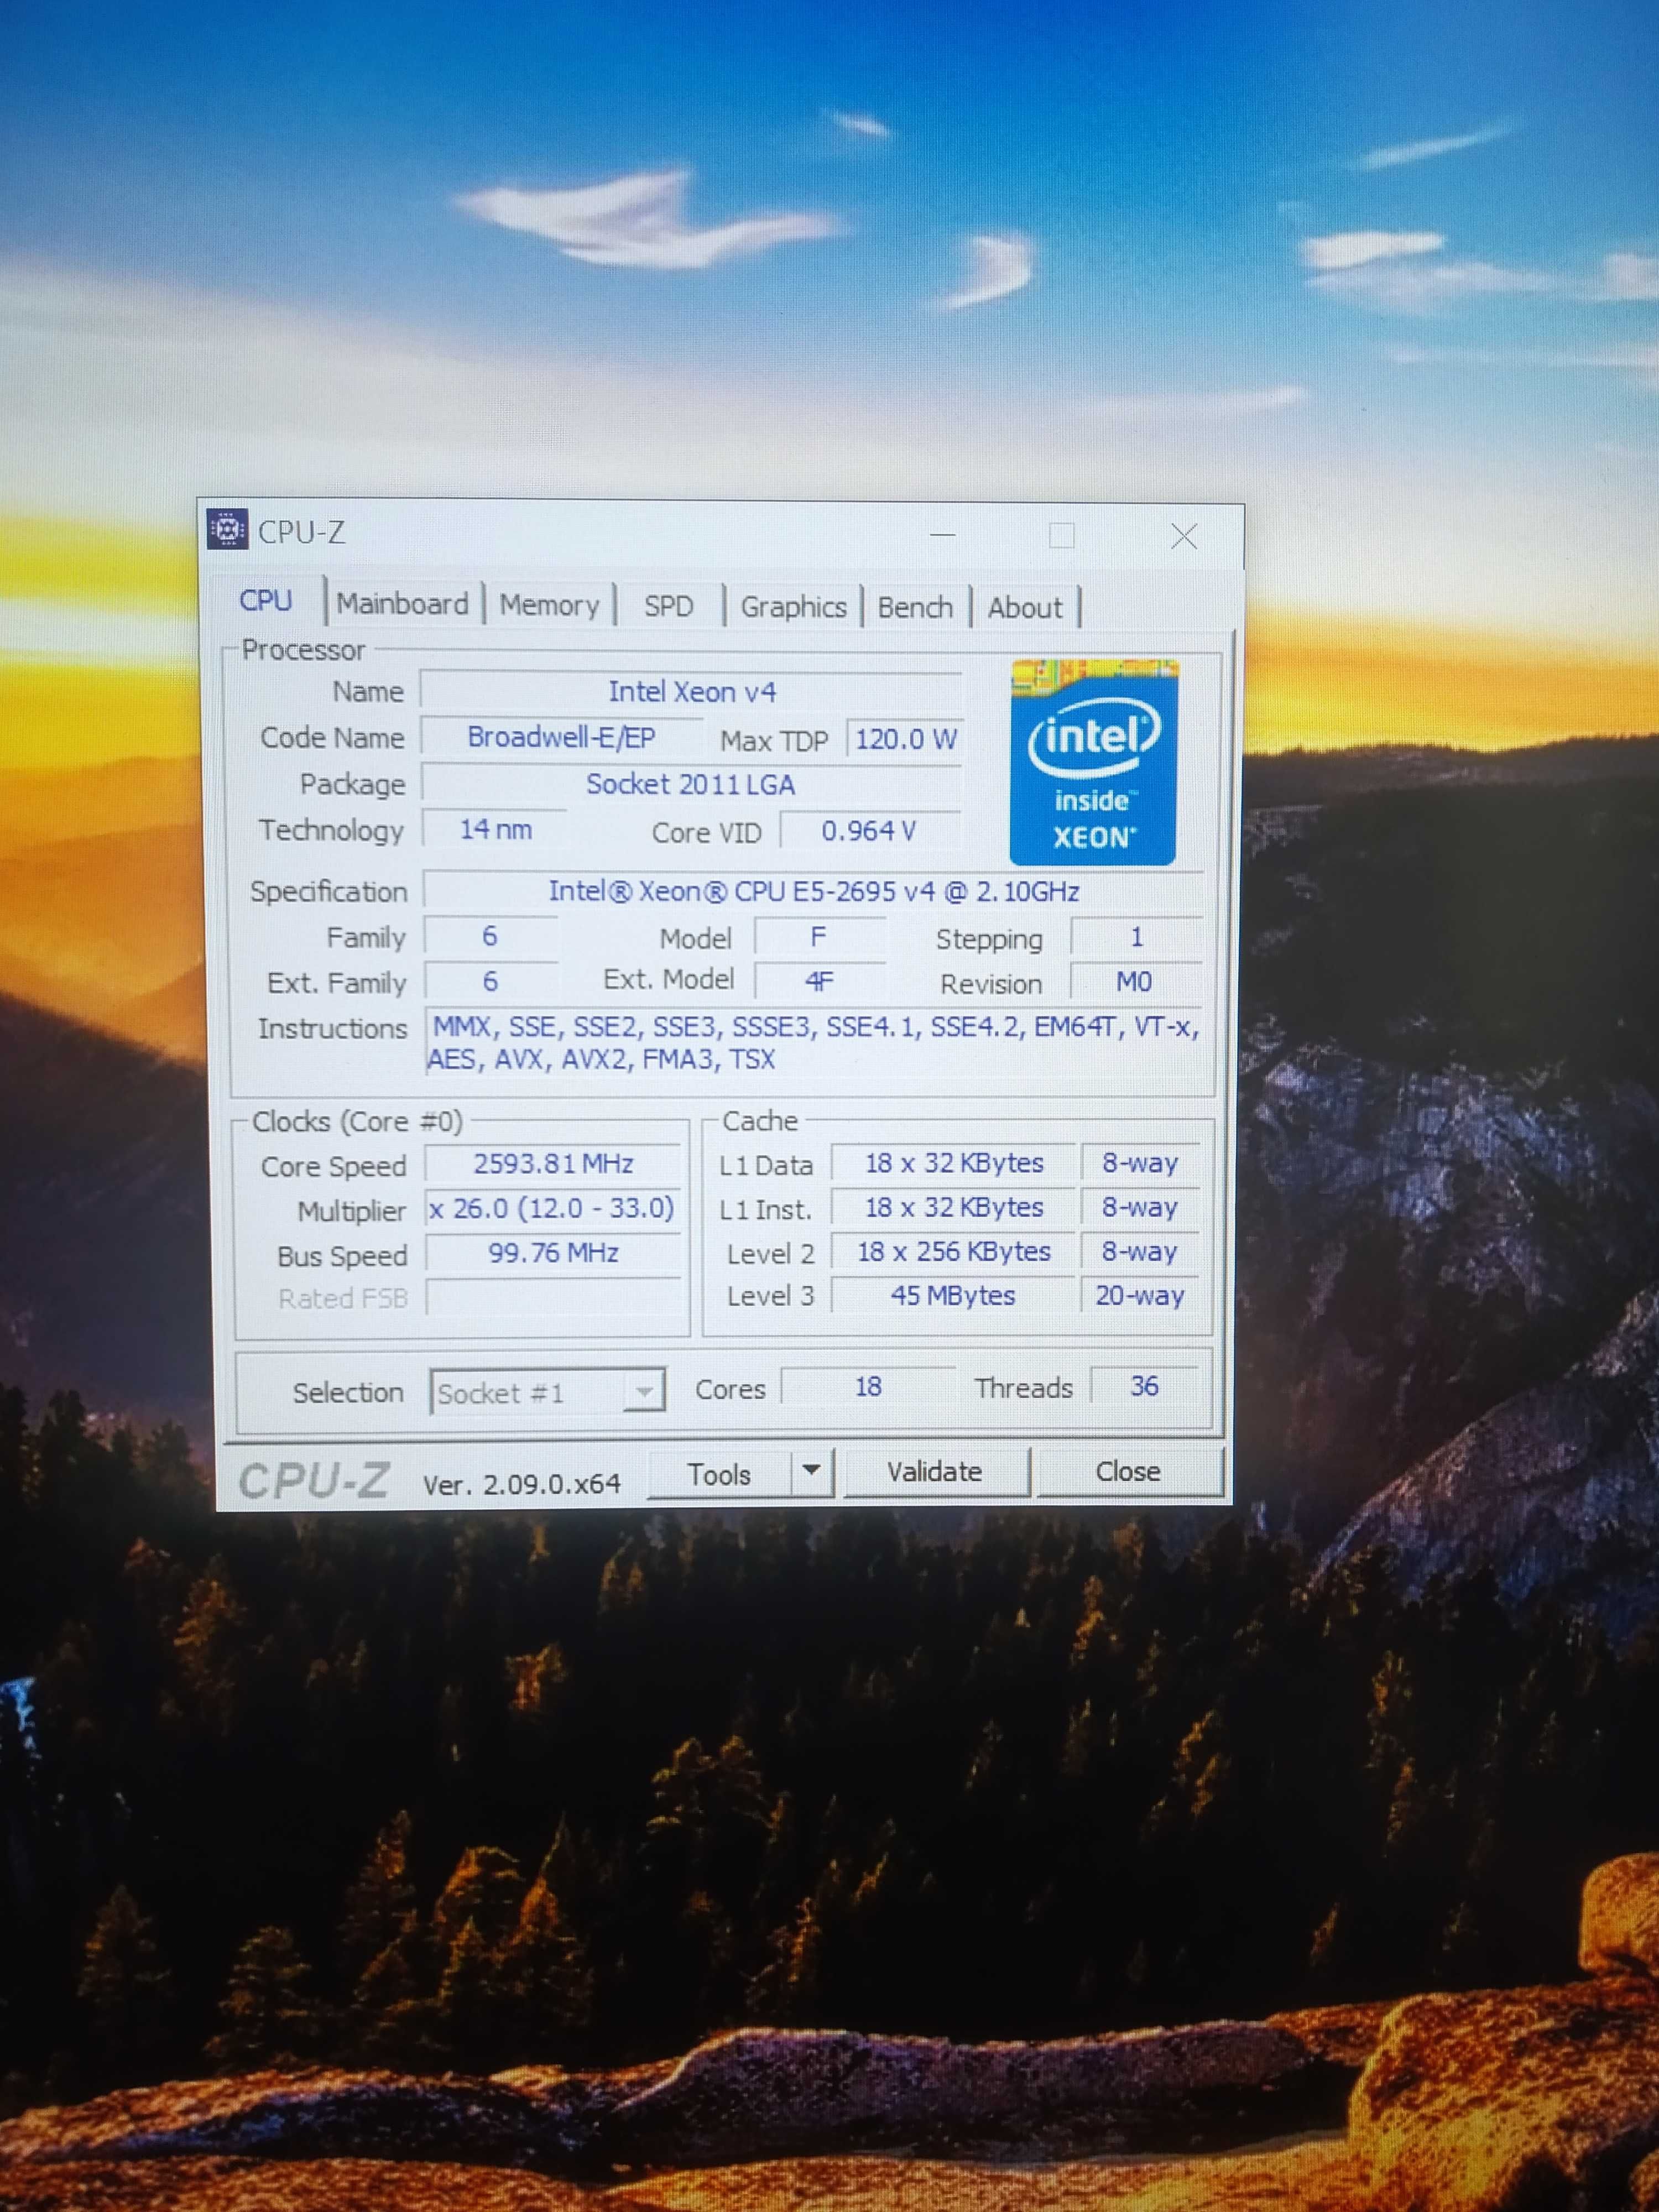
Task: Click the specification E5-2695 v4 field
Action: click(x=813, y=891)
